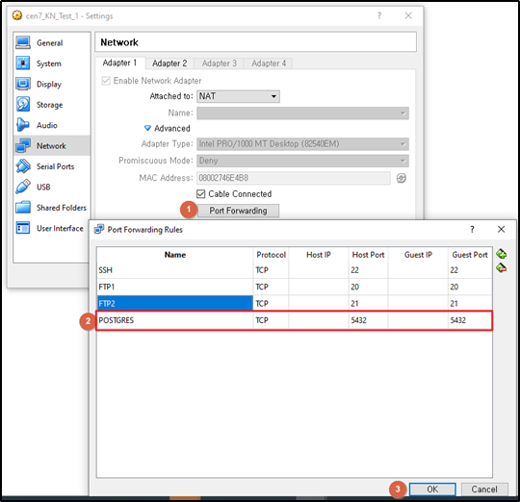Close the cen7_KN_Test_1 Settings window
The height and width of the screenshot is (502, 520).
408,15
